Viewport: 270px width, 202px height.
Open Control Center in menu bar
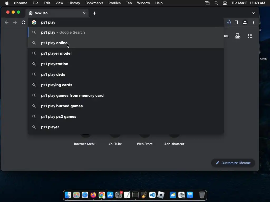[x=225, y=3]
